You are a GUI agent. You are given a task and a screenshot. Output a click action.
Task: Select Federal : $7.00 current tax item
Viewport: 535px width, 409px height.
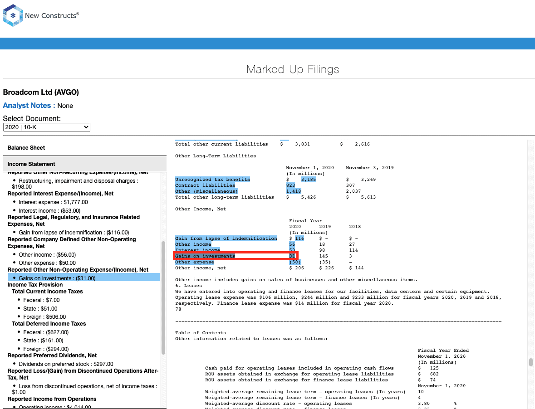click(41, 300)
